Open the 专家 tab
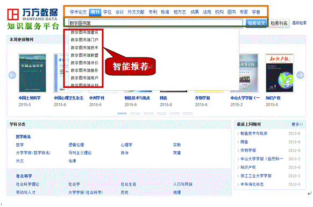 point(244,12)
